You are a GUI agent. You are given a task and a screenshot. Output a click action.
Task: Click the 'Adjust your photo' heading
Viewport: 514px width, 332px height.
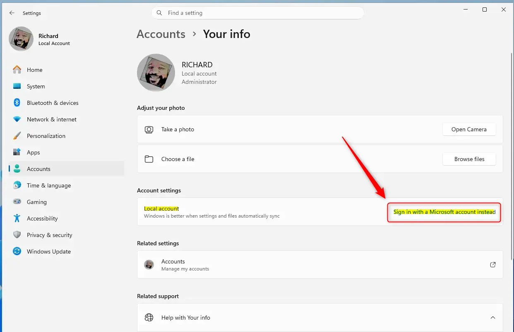[161, 108]
